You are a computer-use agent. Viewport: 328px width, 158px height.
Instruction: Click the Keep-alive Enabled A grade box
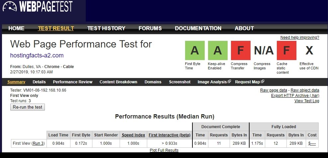click(218, 50)
